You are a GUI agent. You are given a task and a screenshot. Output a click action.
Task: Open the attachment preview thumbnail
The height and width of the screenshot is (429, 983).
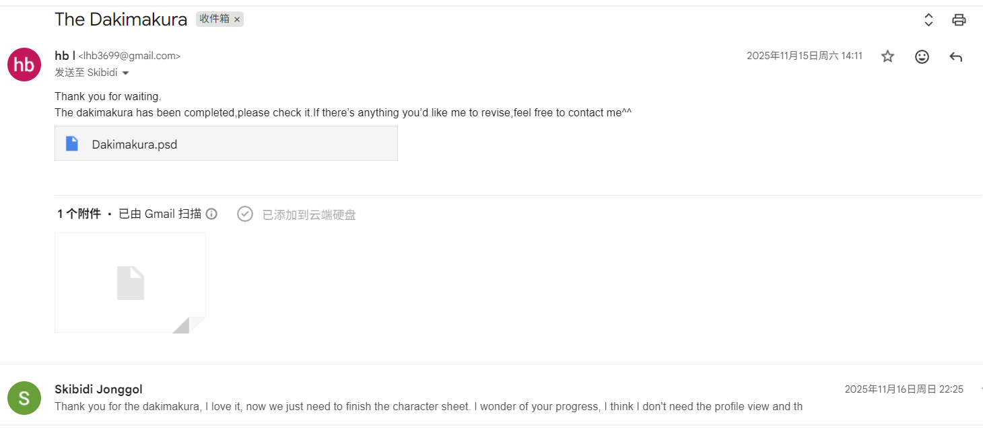click(130, 282)
